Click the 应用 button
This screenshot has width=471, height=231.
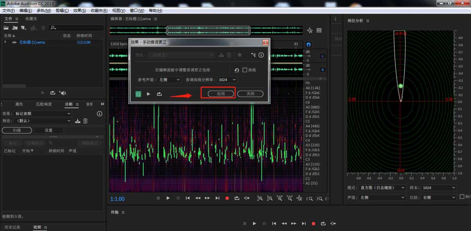[221, 94]
